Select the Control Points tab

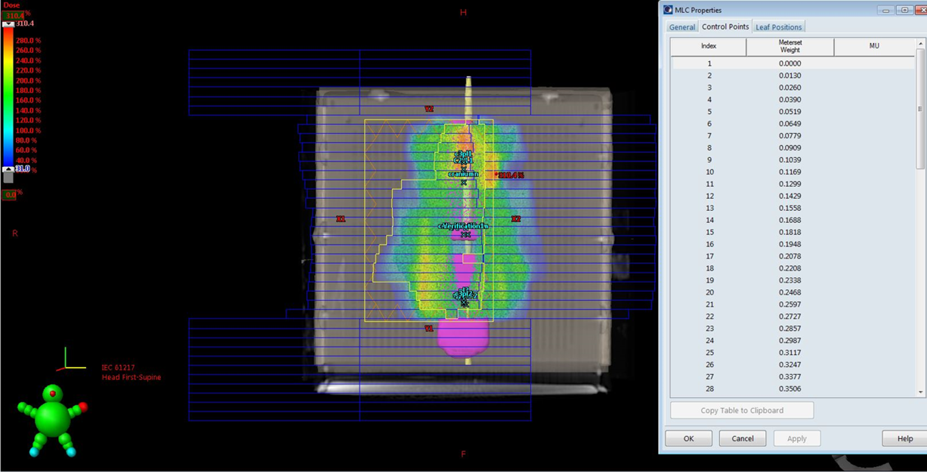[725, 26]
